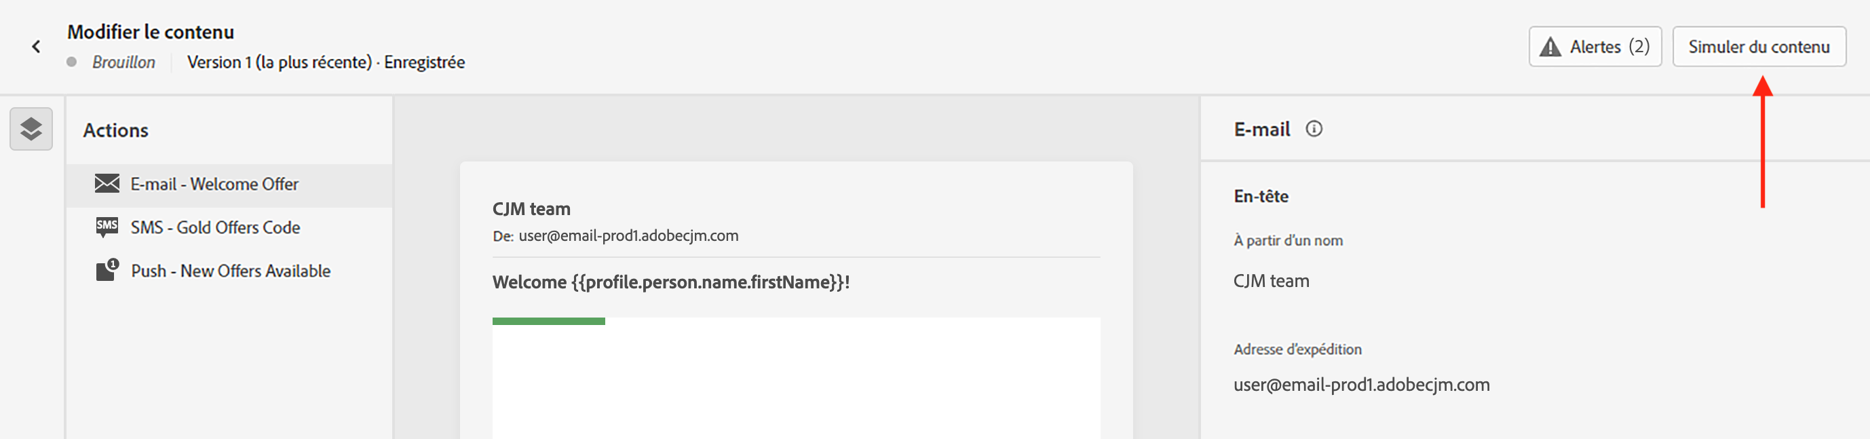Open Alertes (2) button
This screenshot has width=1870, height=439.
coord(1595,46)
